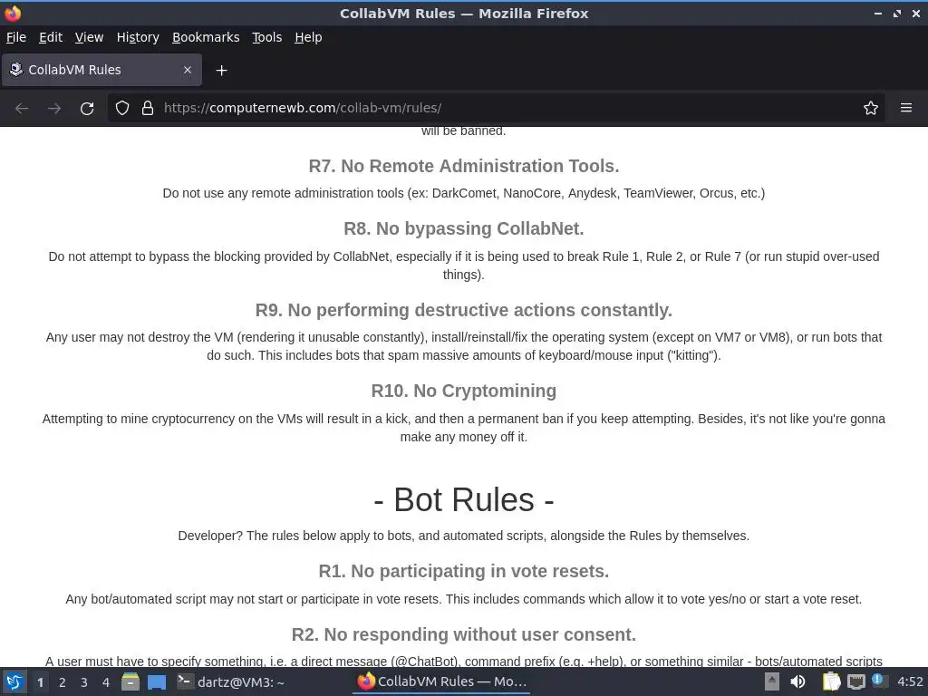Open Firefox hamburger application menu
This screenshot has height=696, width=928.
pos(905,108)
